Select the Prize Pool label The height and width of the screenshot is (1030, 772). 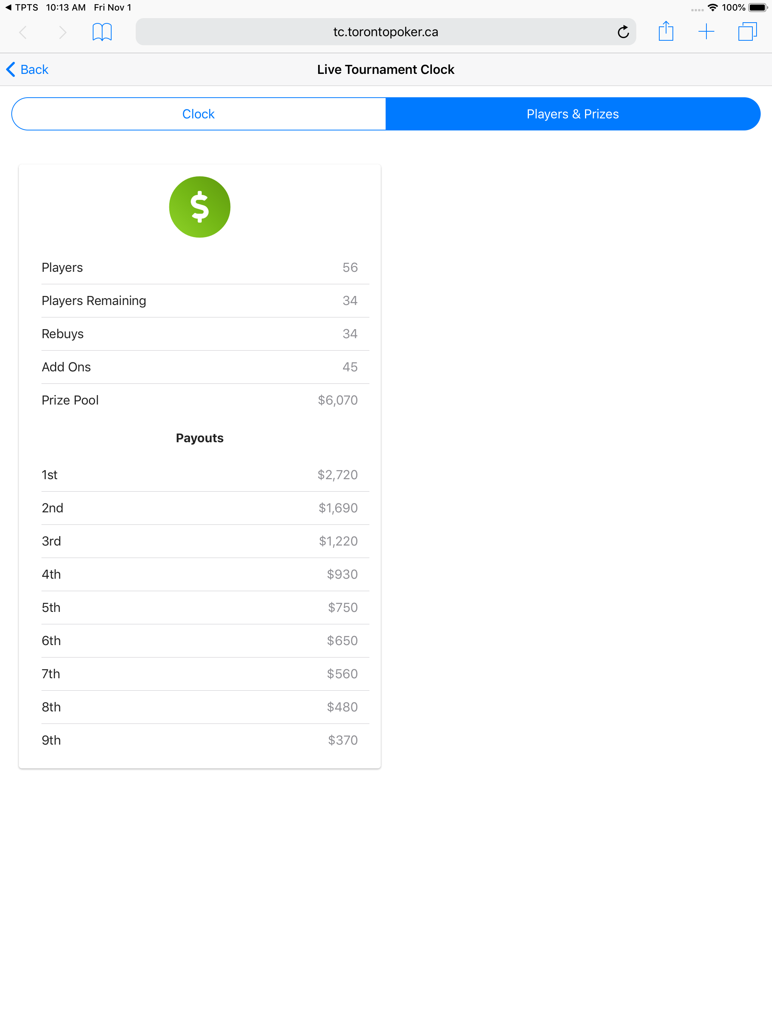pyautogui.click(x=70, y=400)
